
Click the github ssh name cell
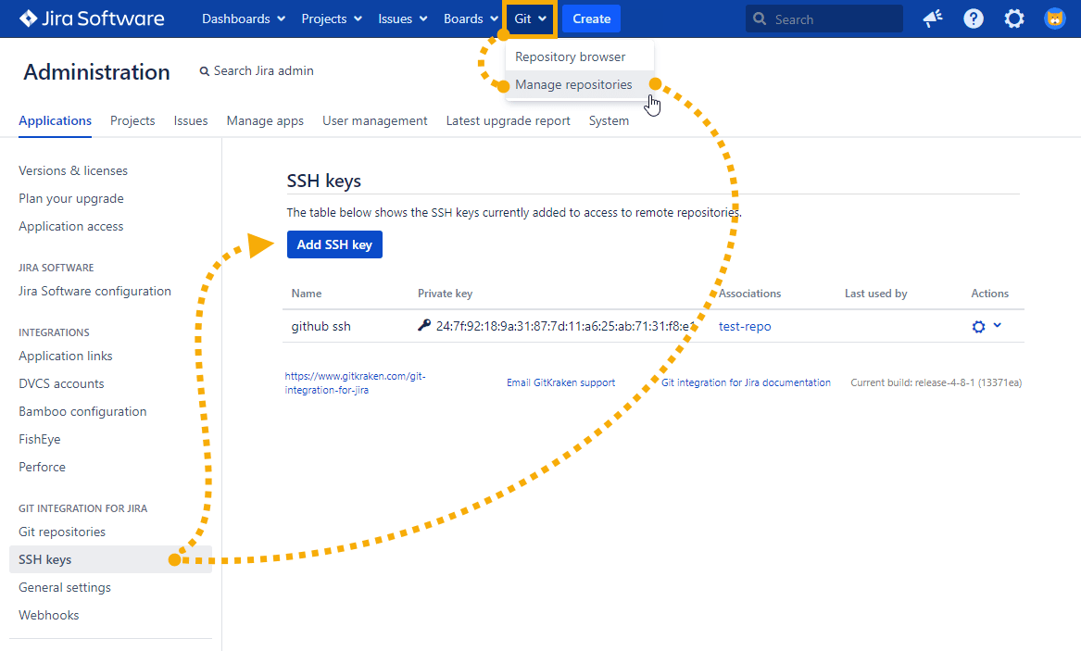[321, 327]
